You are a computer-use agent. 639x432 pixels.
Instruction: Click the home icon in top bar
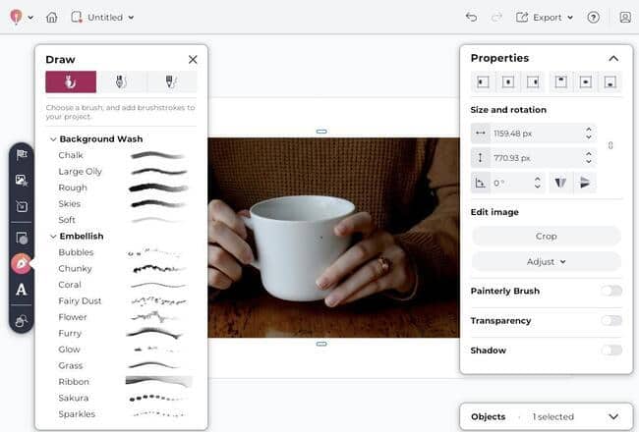[51, 17]
